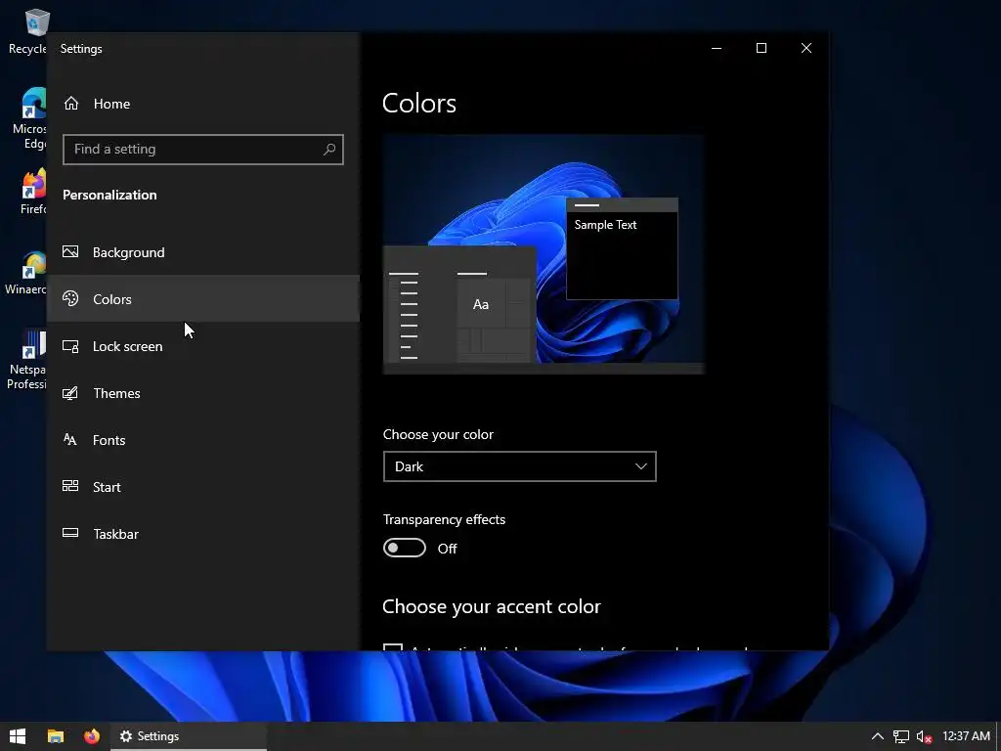The width and height of the screenshot is (1001, 751).
Task: Open Firefox desktop shortcut
Action: click(33, 192)
